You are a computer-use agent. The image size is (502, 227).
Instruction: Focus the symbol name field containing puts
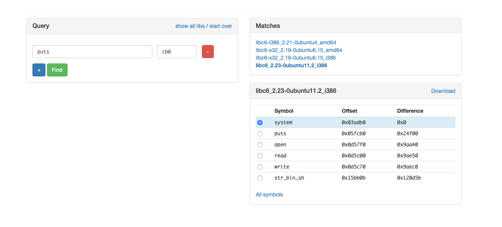92,52
